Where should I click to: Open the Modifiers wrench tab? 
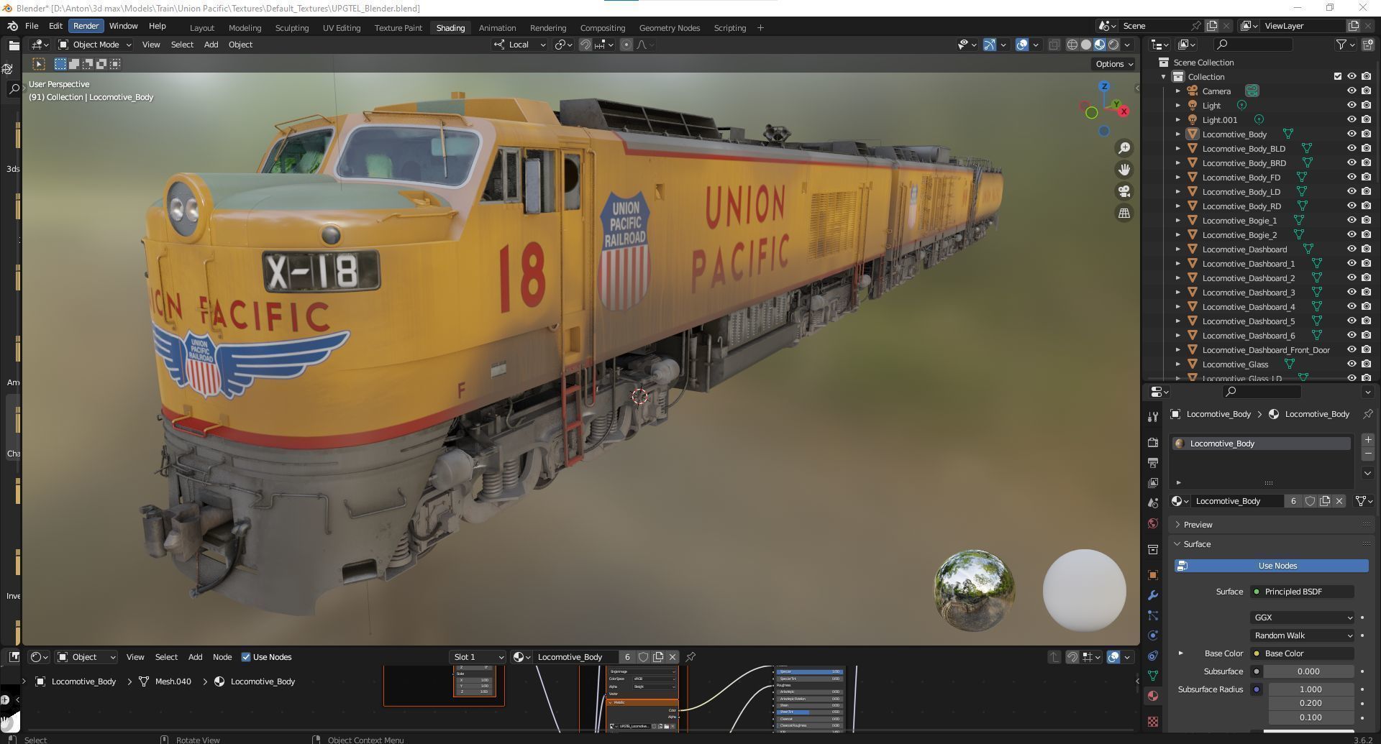click(1153, 595)
